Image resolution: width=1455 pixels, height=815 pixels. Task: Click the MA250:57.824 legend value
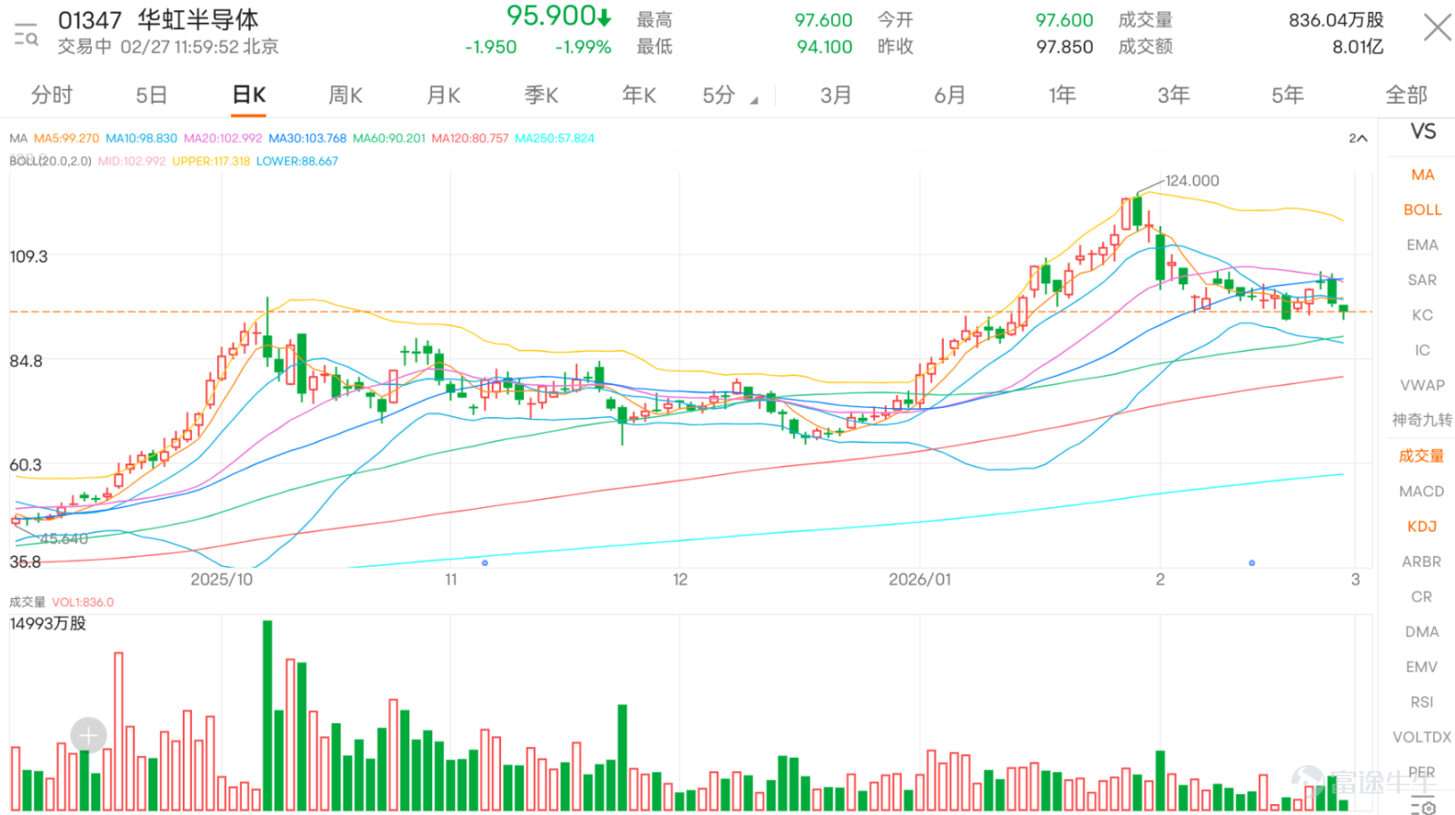coord(555,138)
